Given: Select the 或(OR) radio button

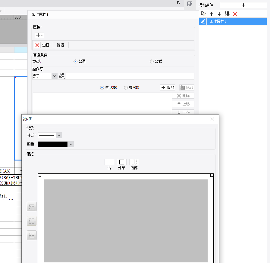Looking at the screenshot, I should (126, 87).
